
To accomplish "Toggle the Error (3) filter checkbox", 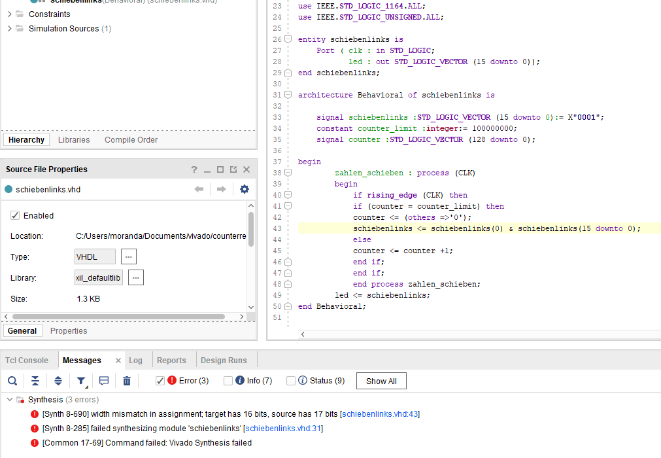I will tap(160, 381).
